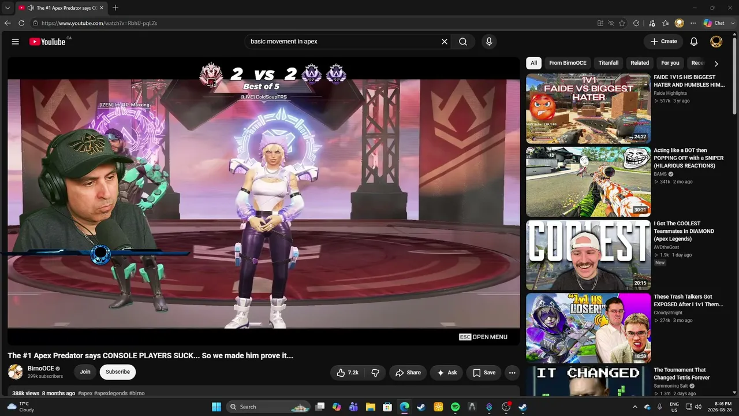Add this page to favorites star

(622, 23)
